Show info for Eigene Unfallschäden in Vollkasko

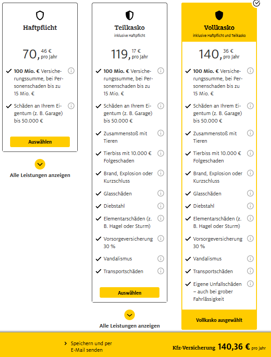[250, 284]
